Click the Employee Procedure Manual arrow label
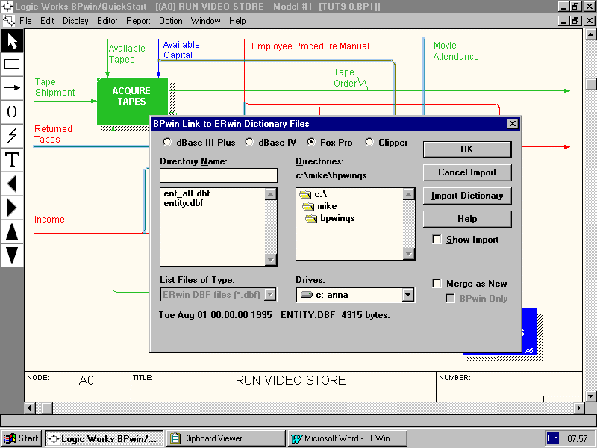Image resolution: width=597 pixels, height=448 pixels. point(310,46)
